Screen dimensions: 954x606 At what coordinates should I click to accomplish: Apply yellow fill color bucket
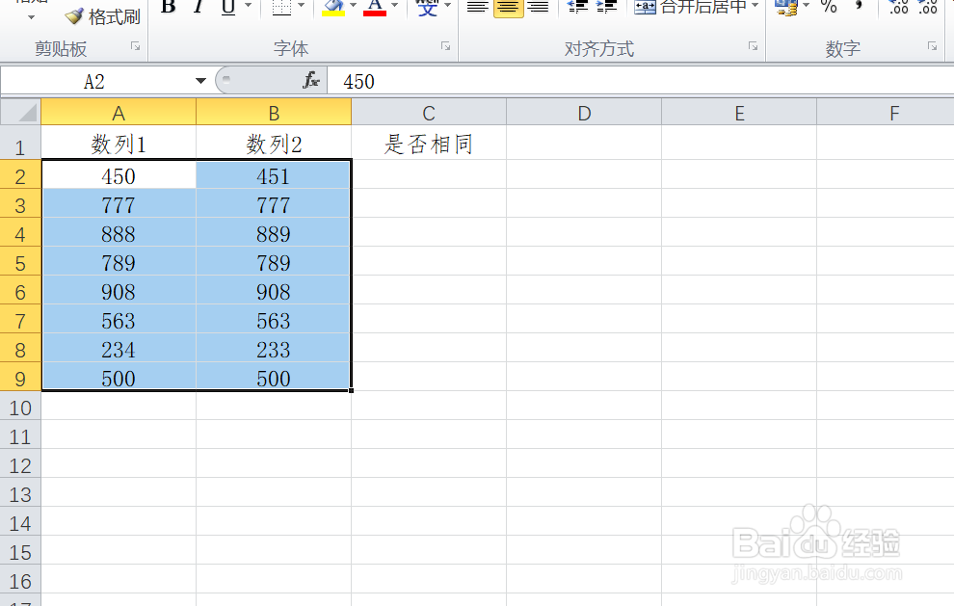tap(333, 8)
